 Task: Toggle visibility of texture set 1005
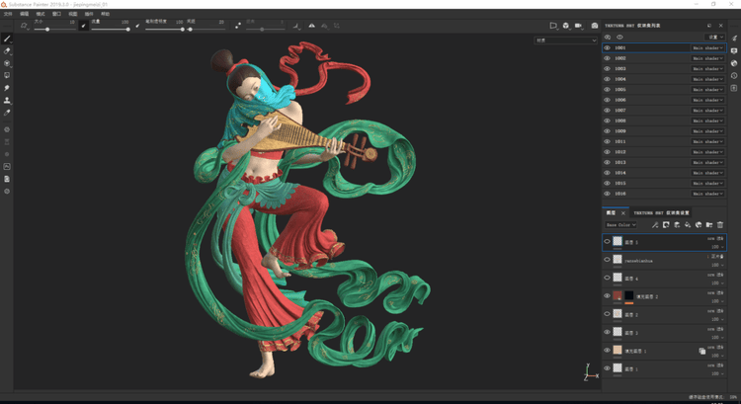(x=607, y=89)
